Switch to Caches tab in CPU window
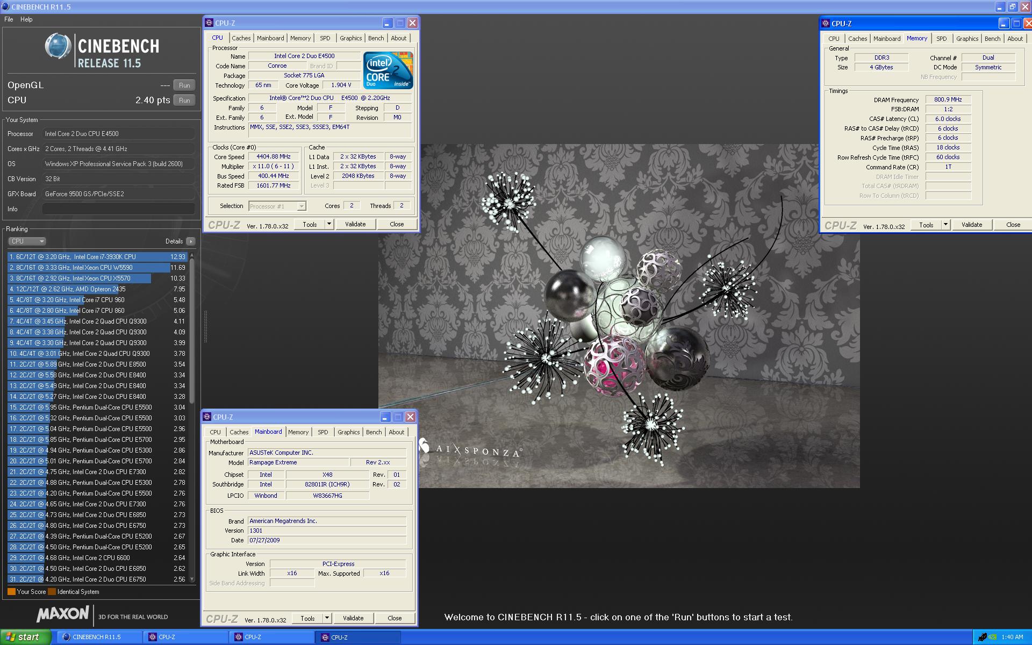This screenshot has height=645, width=1032. (x=241, y=38)
